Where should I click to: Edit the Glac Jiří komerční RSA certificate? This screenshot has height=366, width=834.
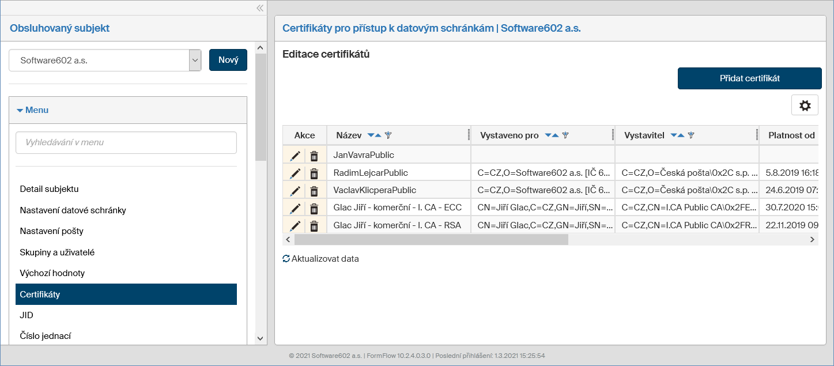click(295, 226)
